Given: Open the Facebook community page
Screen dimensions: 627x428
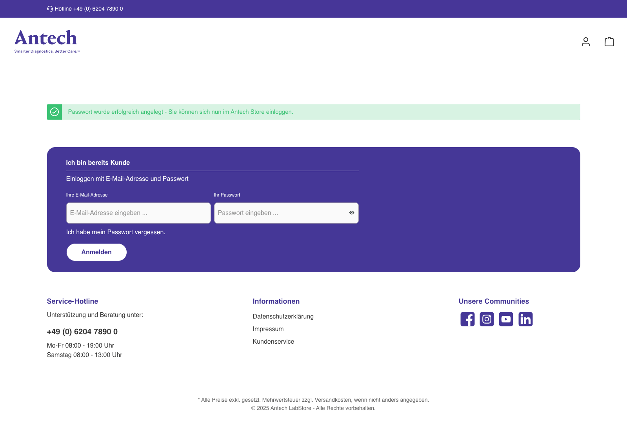Looking at the screenshot, I should point(467,319).
